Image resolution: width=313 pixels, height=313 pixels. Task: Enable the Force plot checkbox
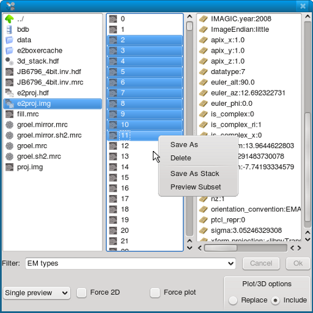tap(155, 293)
